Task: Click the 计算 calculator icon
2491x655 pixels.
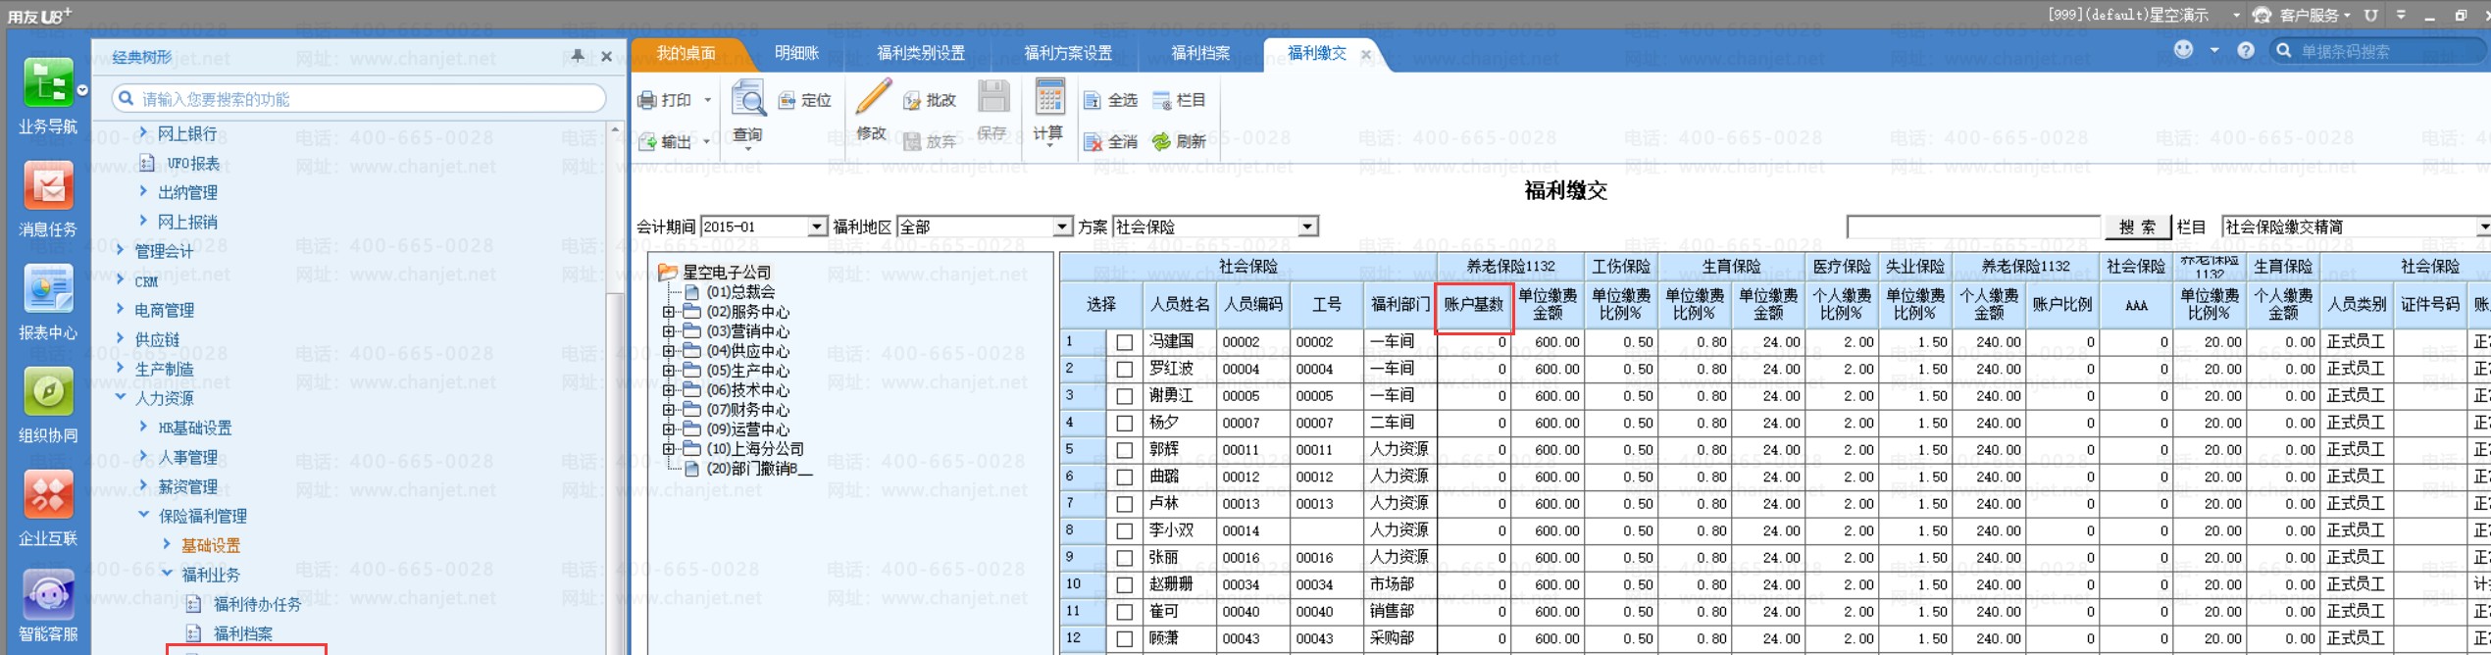Action: (1048, 99)
